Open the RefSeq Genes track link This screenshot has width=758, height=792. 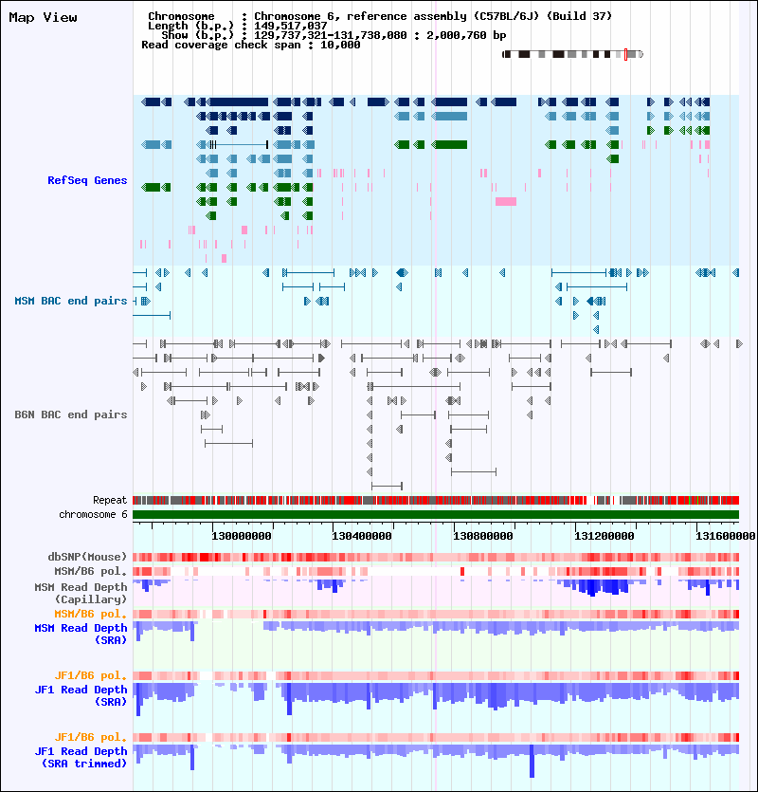[x=87, y=180]
